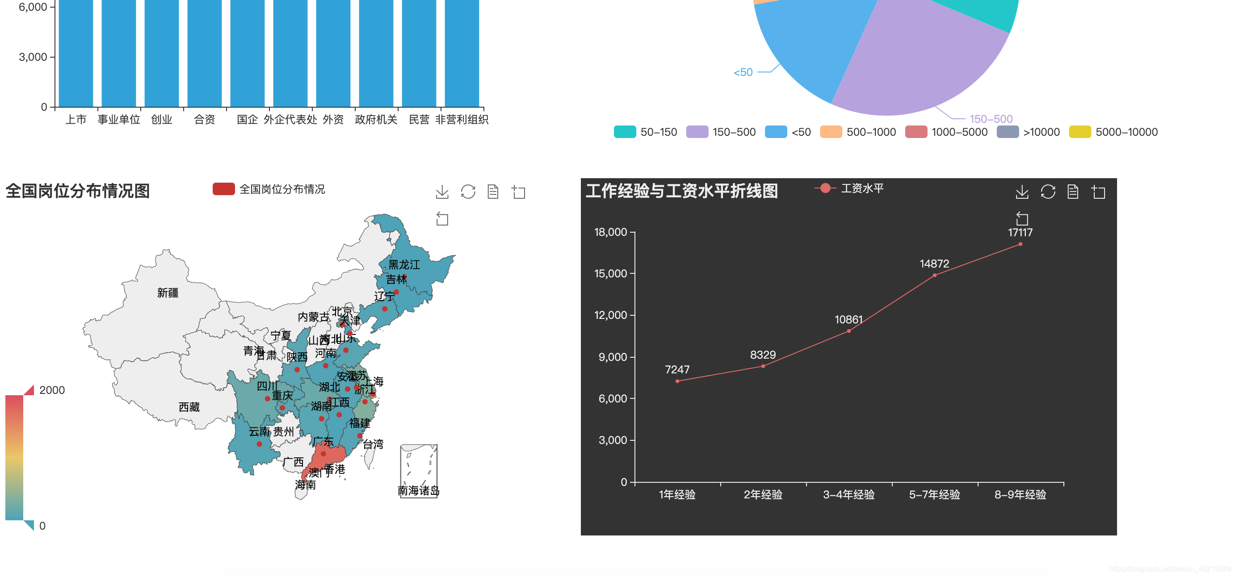
Task: Click the 10861 data point at 3–4年经验
Action: (x=849, y=330)
